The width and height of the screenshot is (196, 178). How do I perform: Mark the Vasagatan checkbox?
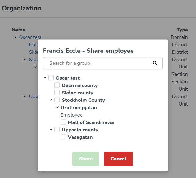[63, 137]
